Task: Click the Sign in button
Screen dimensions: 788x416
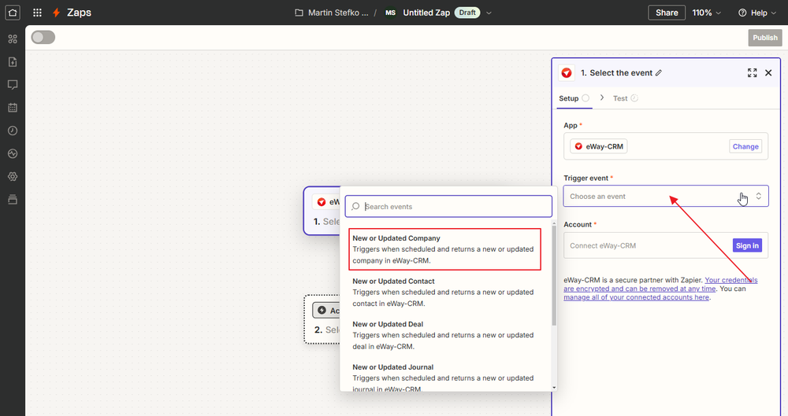Action: coord(747,245)
